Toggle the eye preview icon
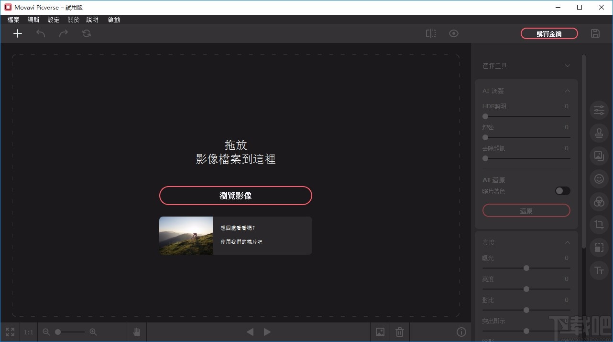Image resolution: width=613 pixels, height=342 pixels. point(453,33)
